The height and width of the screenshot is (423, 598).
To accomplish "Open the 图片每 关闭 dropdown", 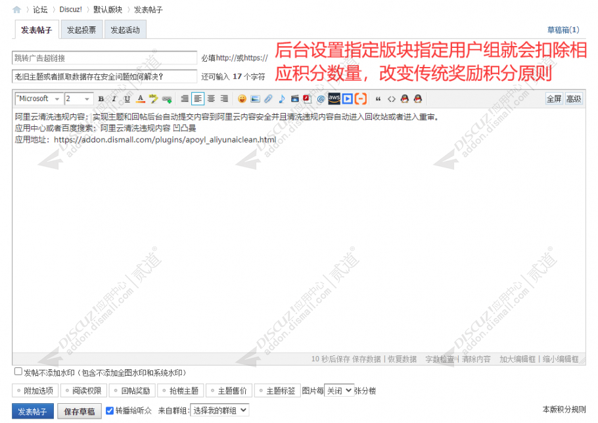I will coord(338,391).
